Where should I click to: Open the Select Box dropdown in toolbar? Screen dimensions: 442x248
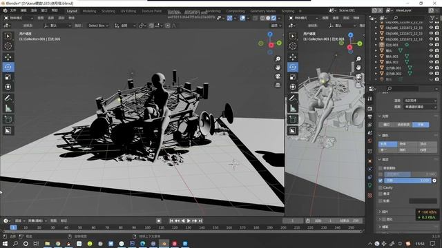click(x=98, y=25)
